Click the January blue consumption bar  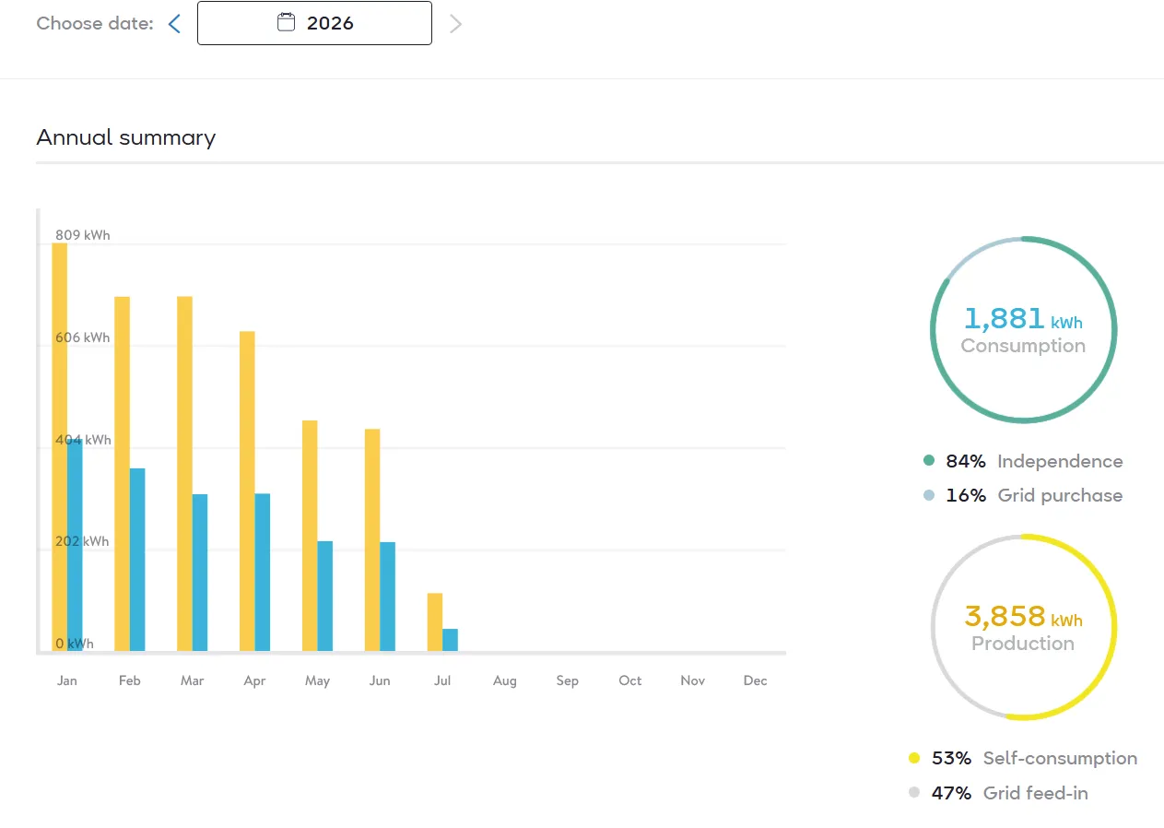coord(75,546)
